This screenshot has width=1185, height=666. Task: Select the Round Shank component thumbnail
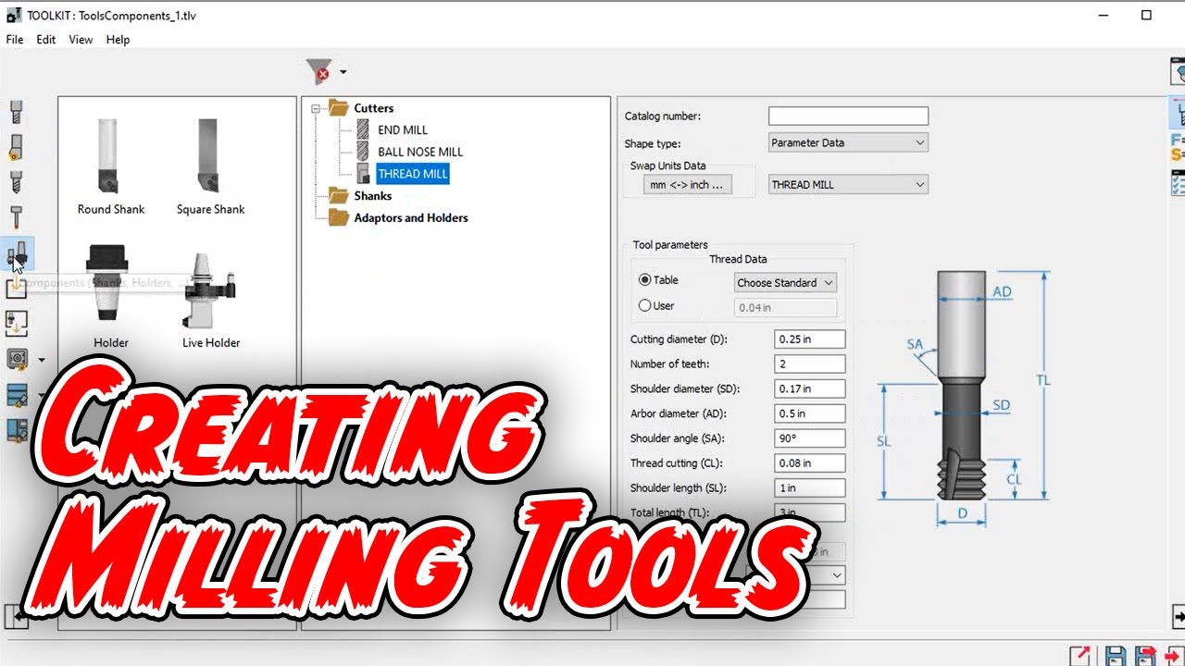tap(111, 166)
